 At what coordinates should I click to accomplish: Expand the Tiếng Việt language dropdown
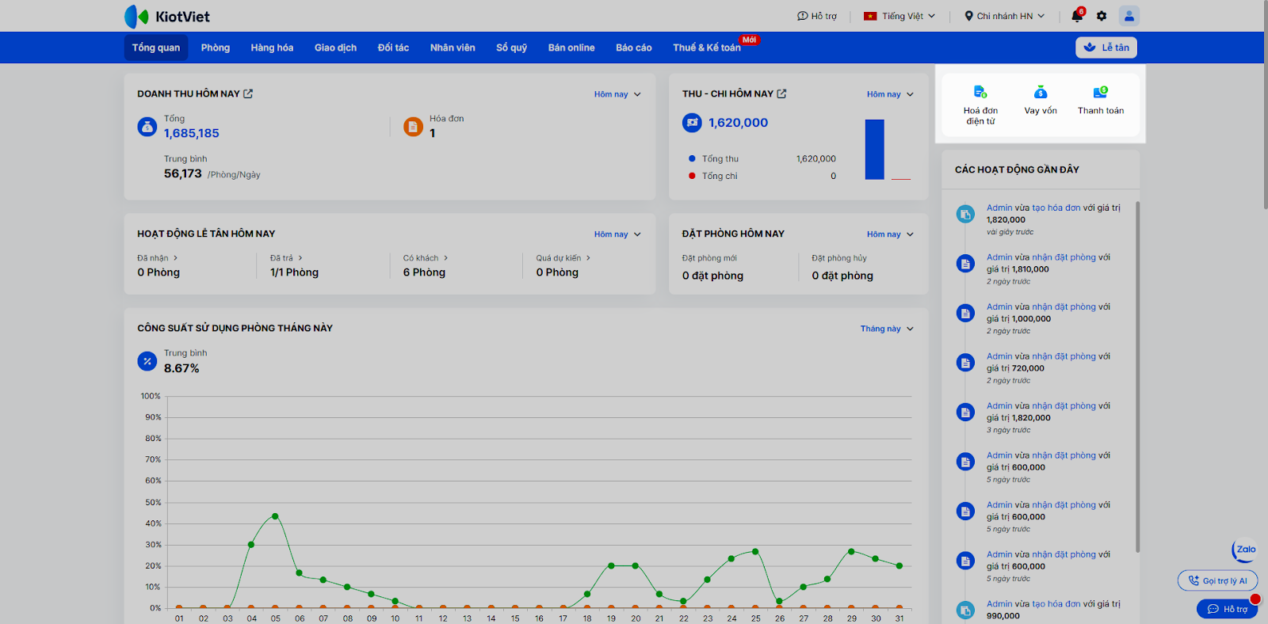(x=899, y=16)
